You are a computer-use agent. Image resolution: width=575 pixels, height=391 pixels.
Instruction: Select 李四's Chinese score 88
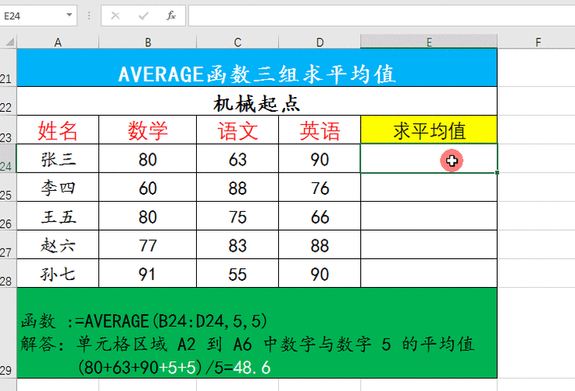(237, 187)
